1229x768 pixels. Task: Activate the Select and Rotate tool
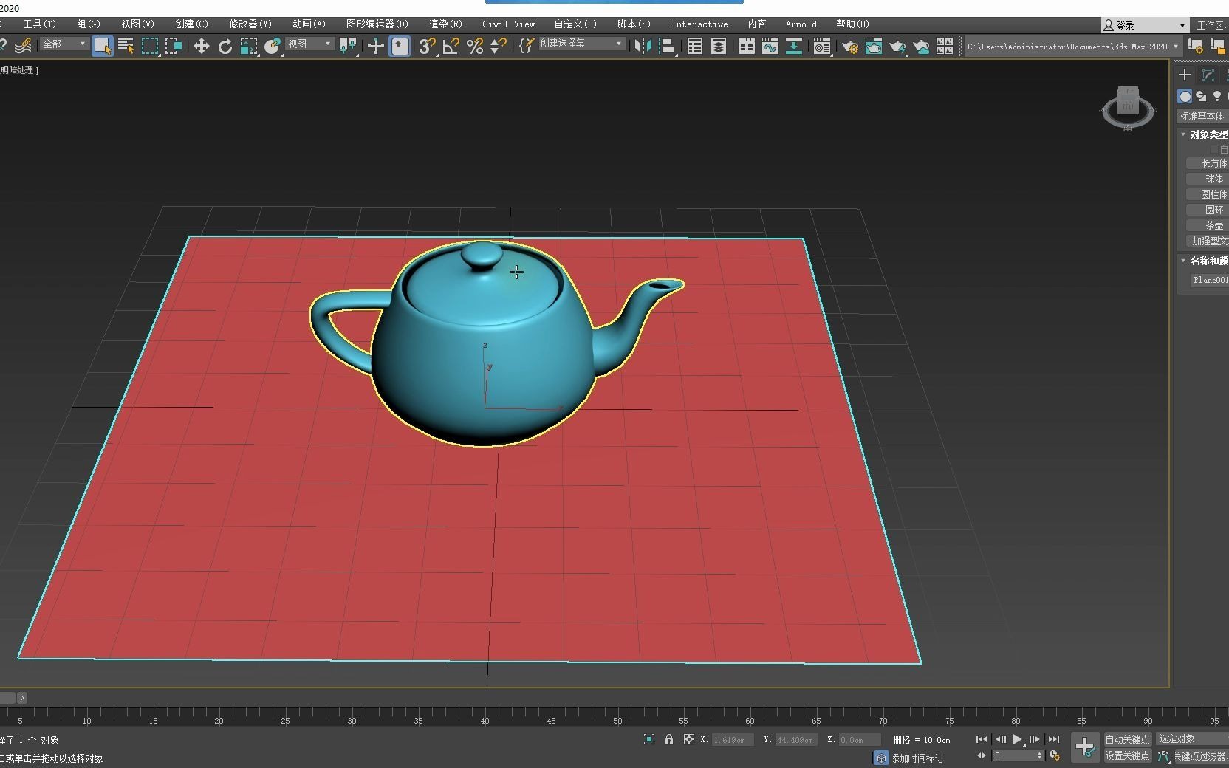coord(225,46)
